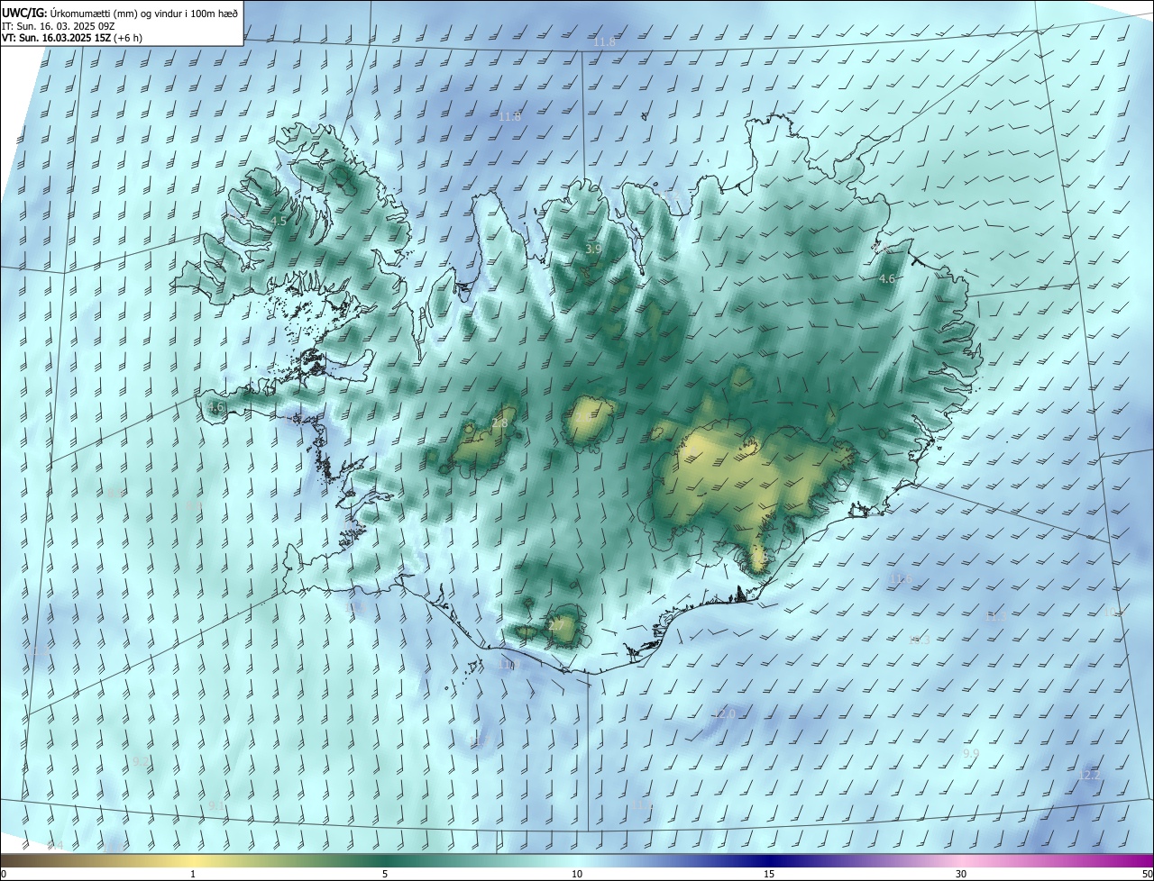
Task: Select the title 'Úrkomumætti (mm) og vindur í 100m hæð'
Action: coord(143,13)
